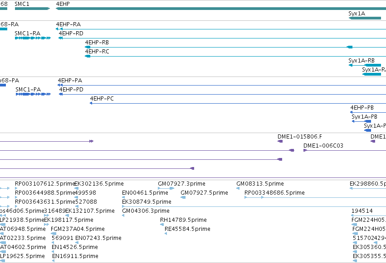Select the GM04306.3prime EST
Viewport: 386px width, 263px height.
[x=123, y=215]
